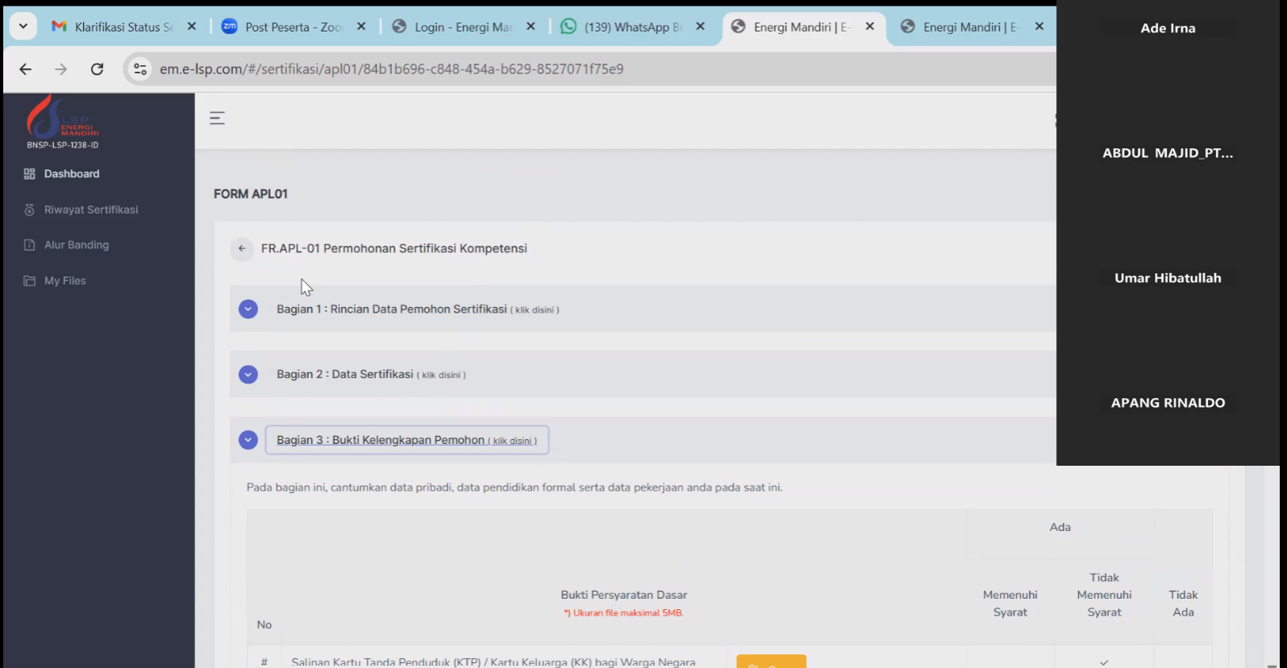Image resolution: width=1287 pixels, height=668 pixels.
Task: Select Umar Hibatullah participant tile
Action: coord(1168,278)
